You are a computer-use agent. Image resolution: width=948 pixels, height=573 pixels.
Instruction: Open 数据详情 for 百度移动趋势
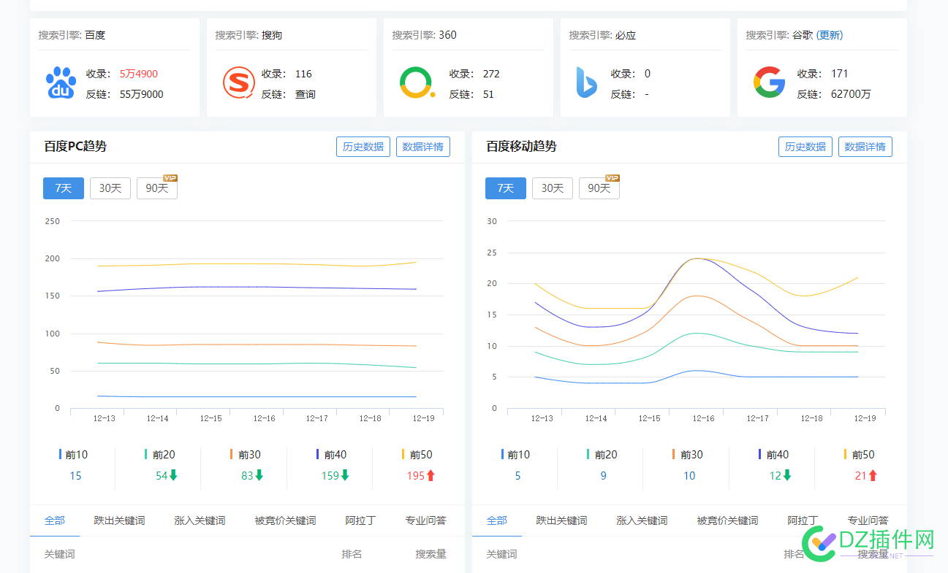865,147
